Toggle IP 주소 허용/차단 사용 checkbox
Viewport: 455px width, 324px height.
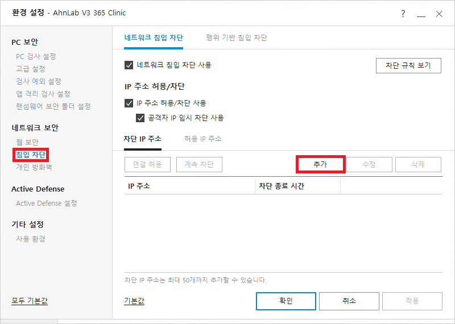[129, 103]
